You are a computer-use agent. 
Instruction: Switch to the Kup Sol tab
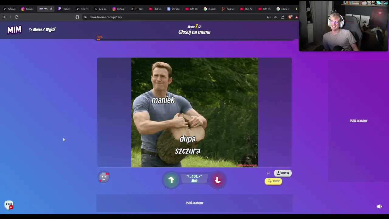[228, 9]
